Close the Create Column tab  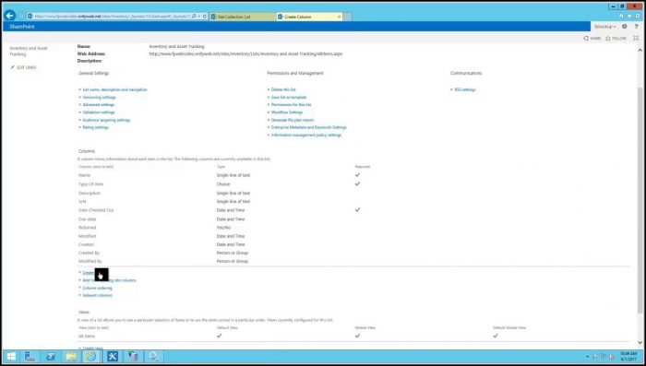tap(340, 17)
